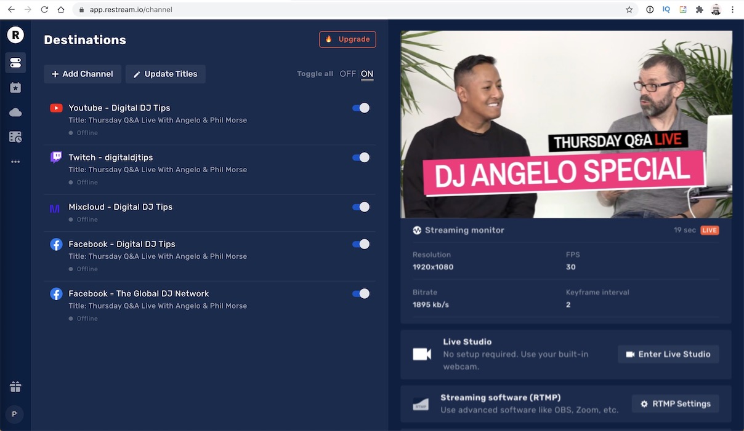Click the Mixcloud icon for Digital DJ Tips
Screen dimensions: 744x431
tap(56, 207)
